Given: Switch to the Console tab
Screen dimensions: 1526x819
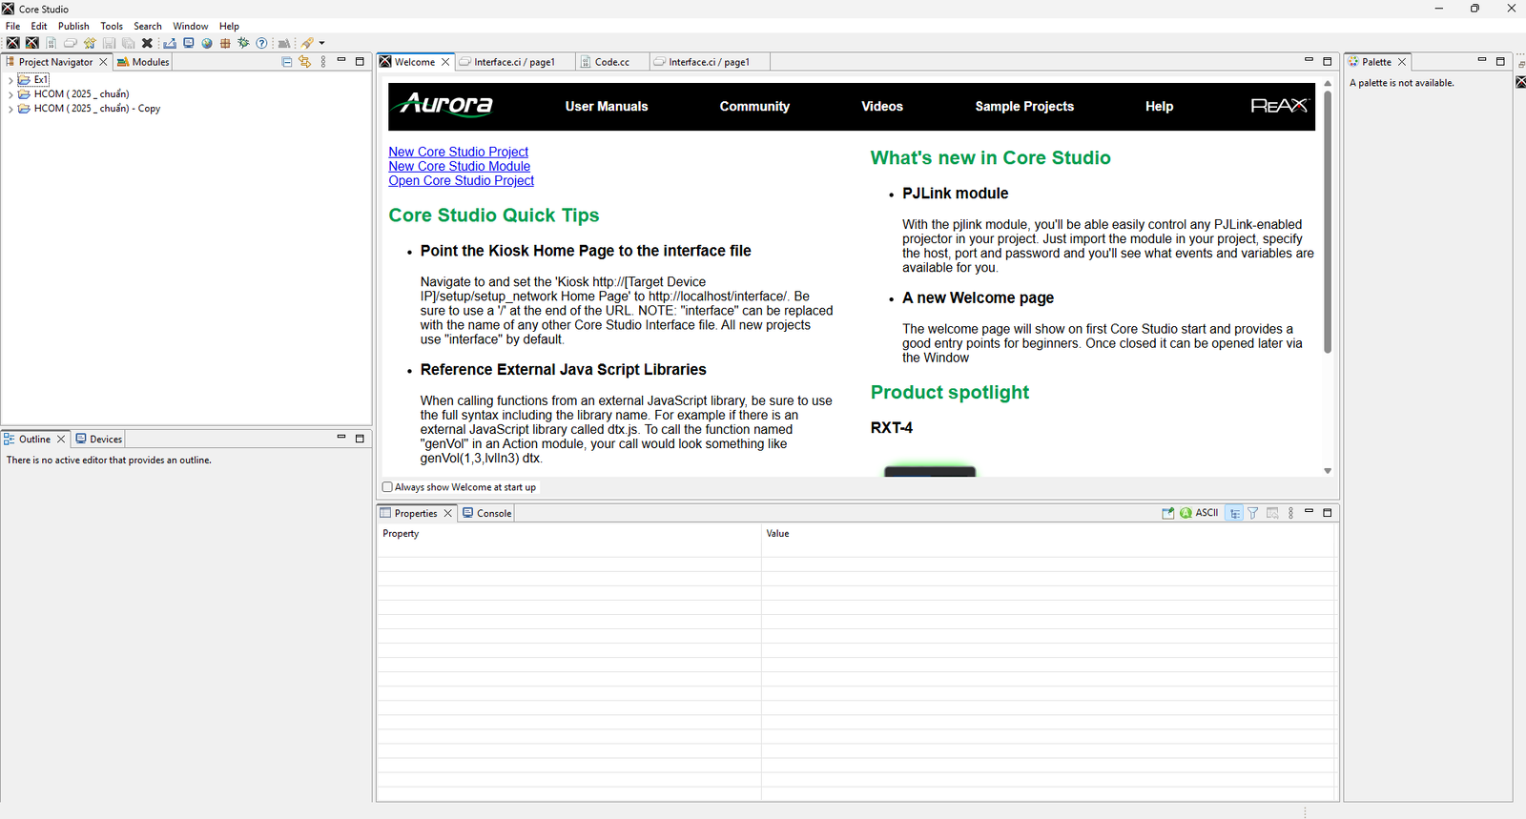Looking at the screenshot, I should [x=487, y=513].
